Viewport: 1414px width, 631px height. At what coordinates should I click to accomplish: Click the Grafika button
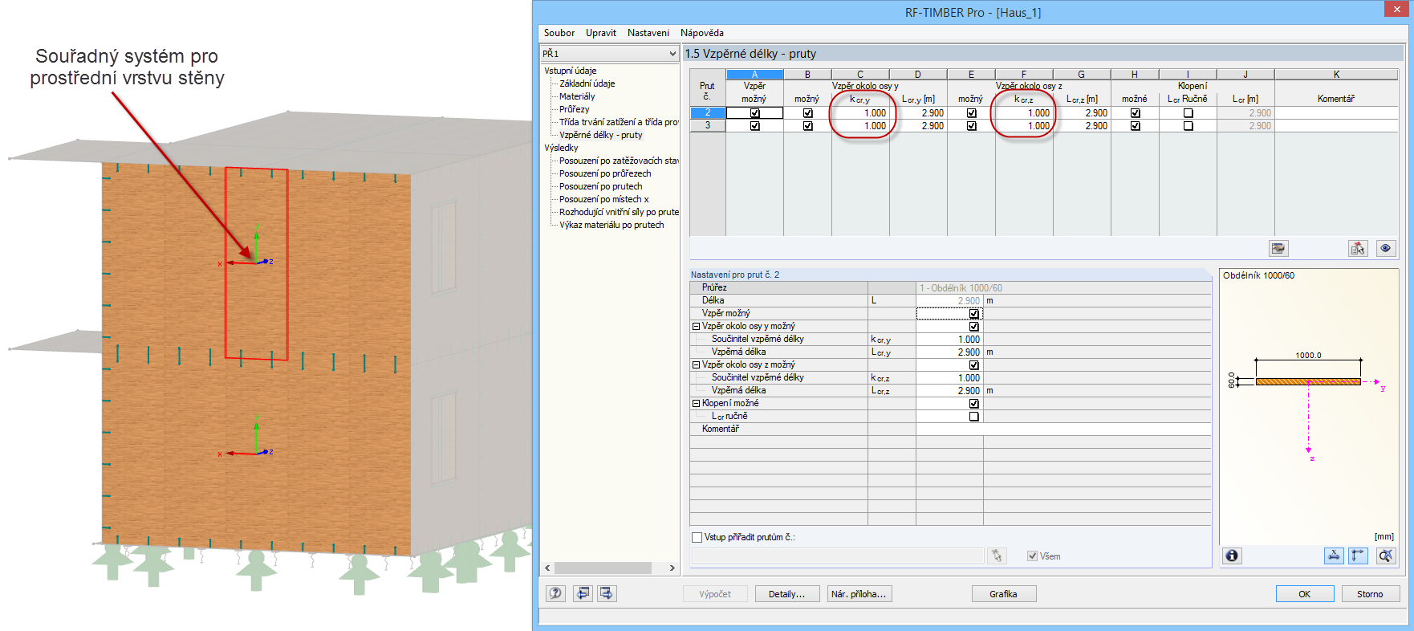point(1003,594)
